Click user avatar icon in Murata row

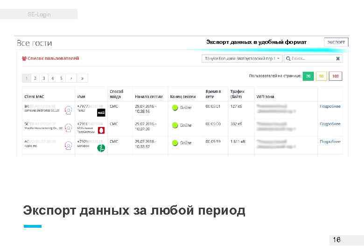click(68, 128)
